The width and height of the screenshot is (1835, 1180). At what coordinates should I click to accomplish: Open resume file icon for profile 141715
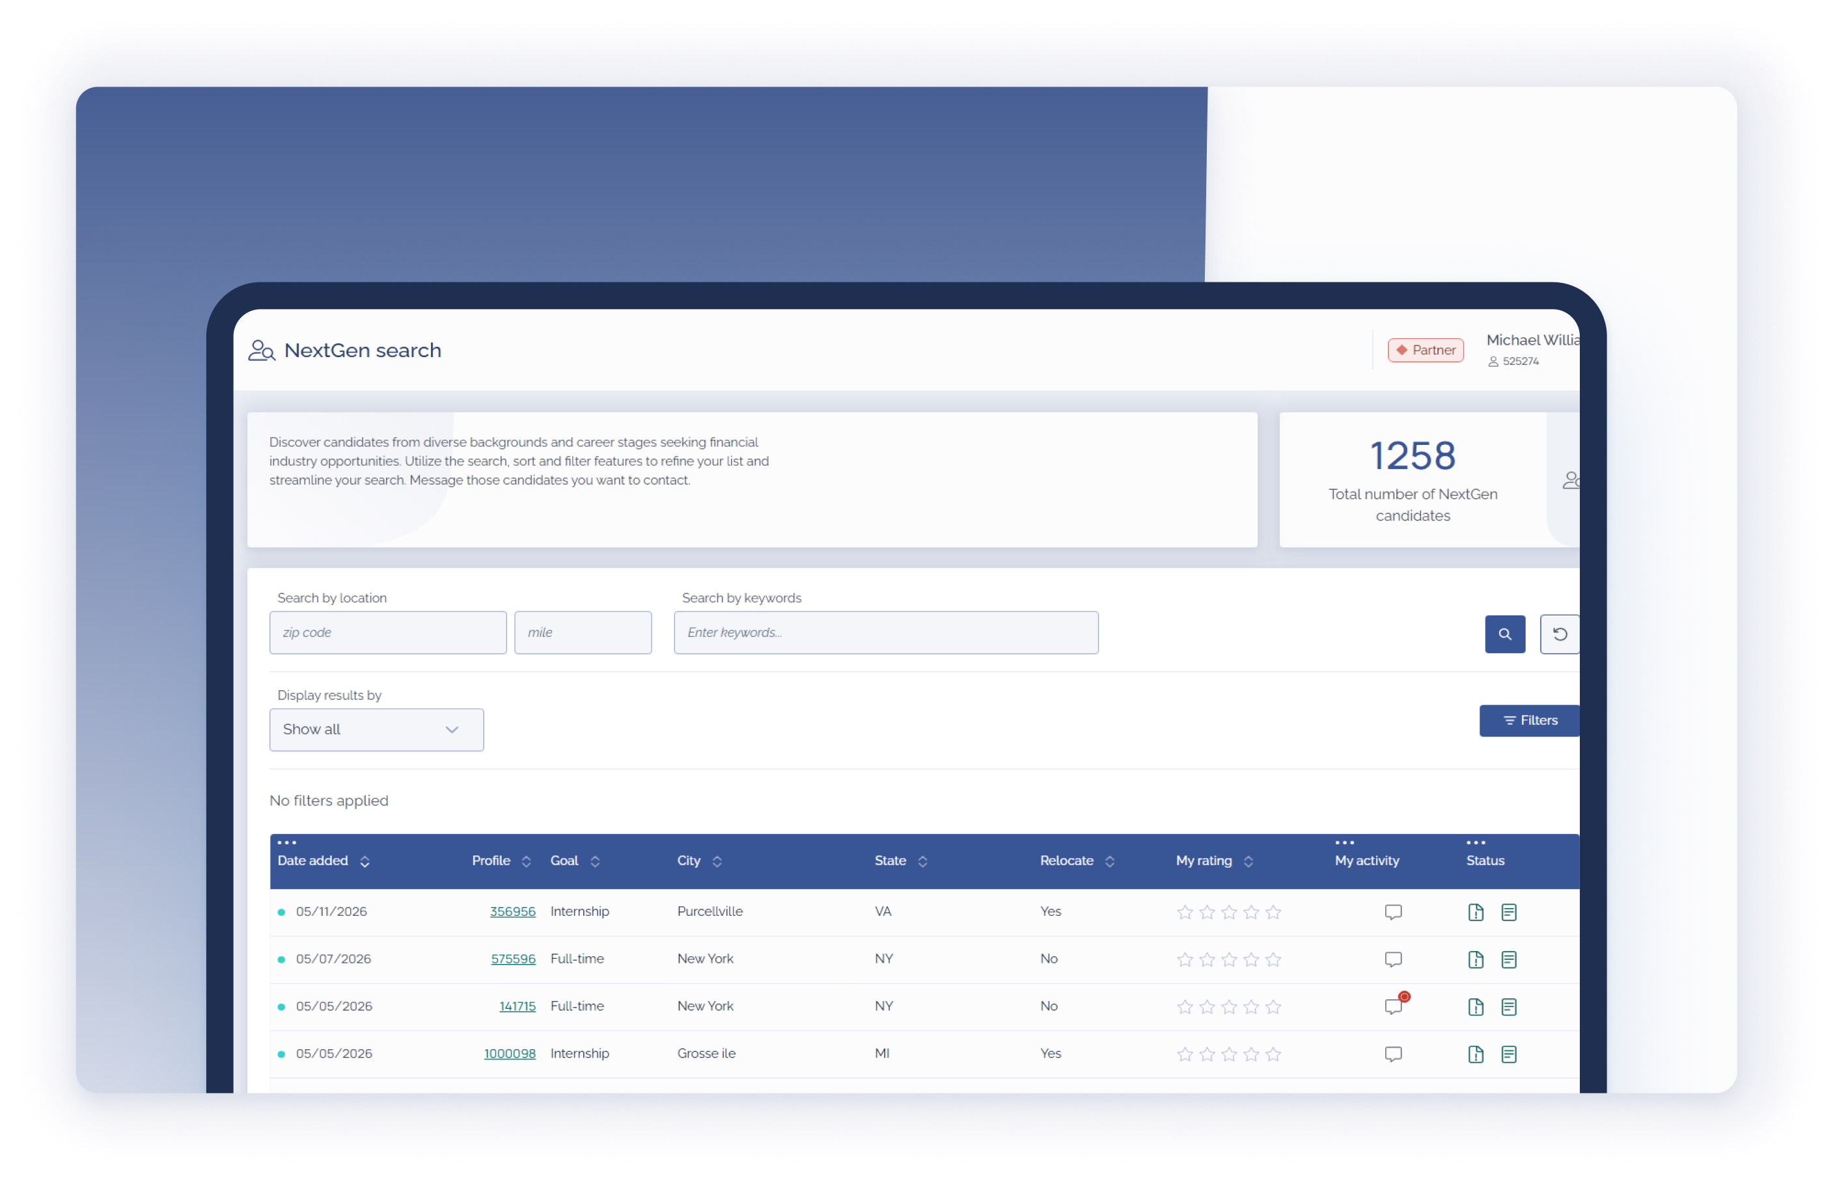click(x=1476, y=1007)
